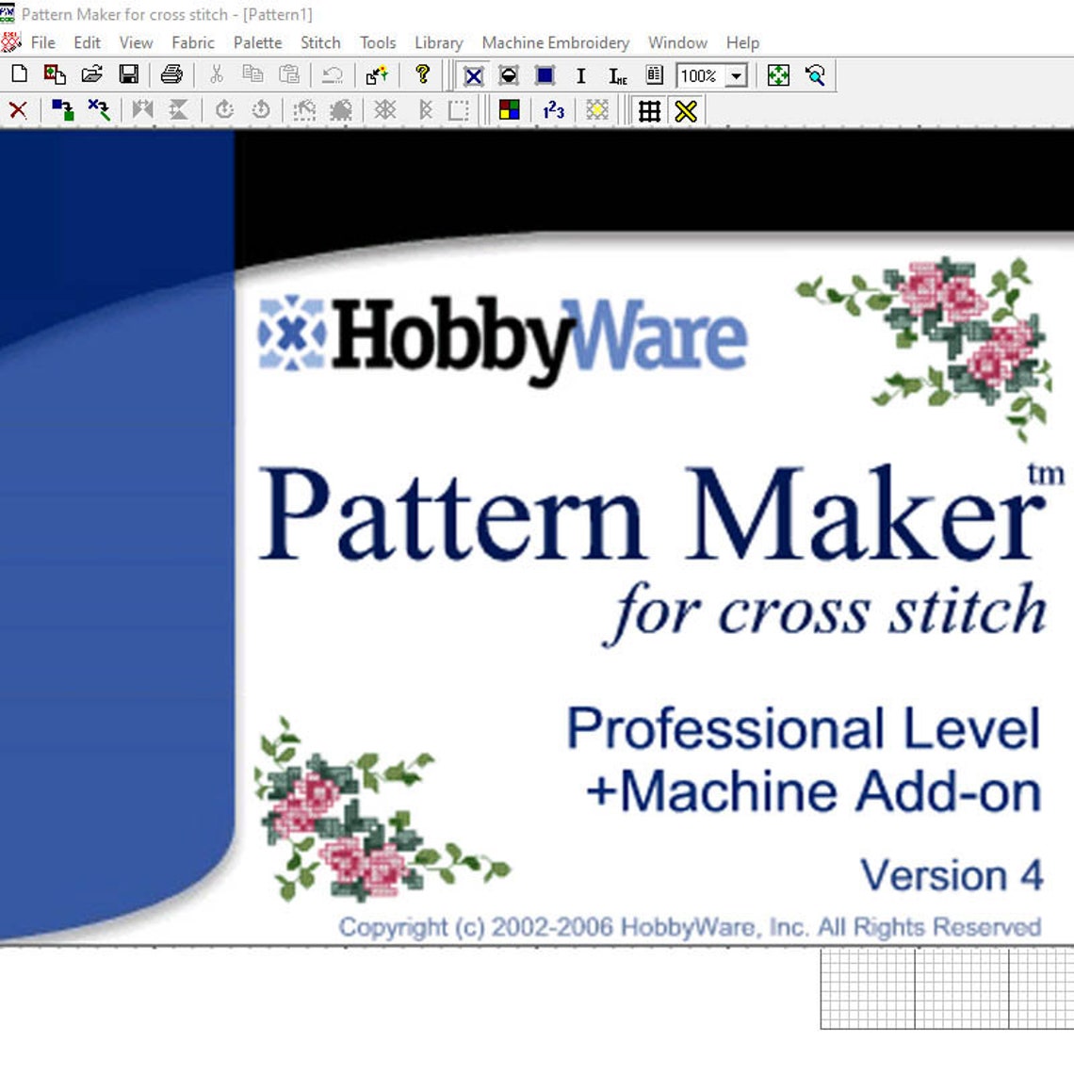Click the yellow highlighted stitch icon
This screenshot has height=1074, width=1074.
597,110
